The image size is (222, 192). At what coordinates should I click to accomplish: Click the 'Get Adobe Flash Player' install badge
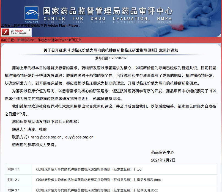(17, 32)
